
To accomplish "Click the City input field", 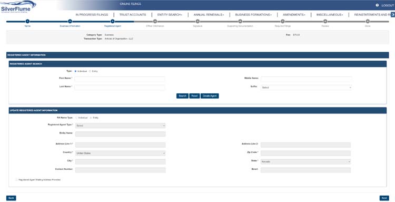I will tap(121, 161).
